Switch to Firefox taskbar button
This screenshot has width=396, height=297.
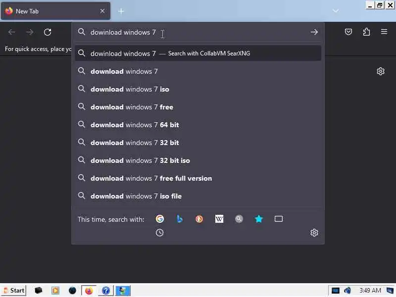click(x=89, y=291)
